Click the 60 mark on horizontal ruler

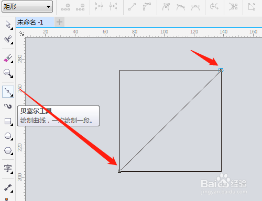coord(105,32)
